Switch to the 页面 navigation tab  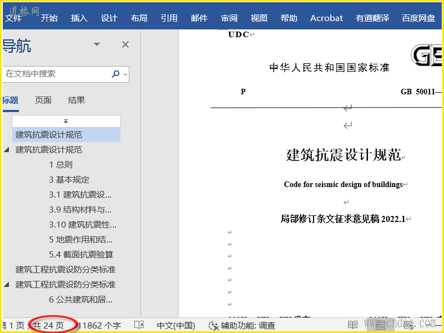coord(43,100)
